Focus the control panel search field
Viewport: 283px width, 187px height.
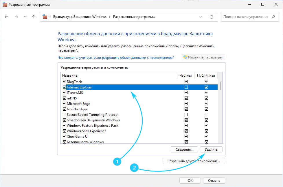[x=250, y=17]
